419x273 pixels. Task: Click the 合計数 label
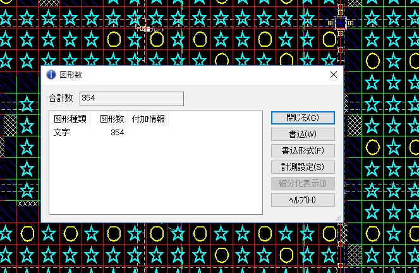pos(61,98)
